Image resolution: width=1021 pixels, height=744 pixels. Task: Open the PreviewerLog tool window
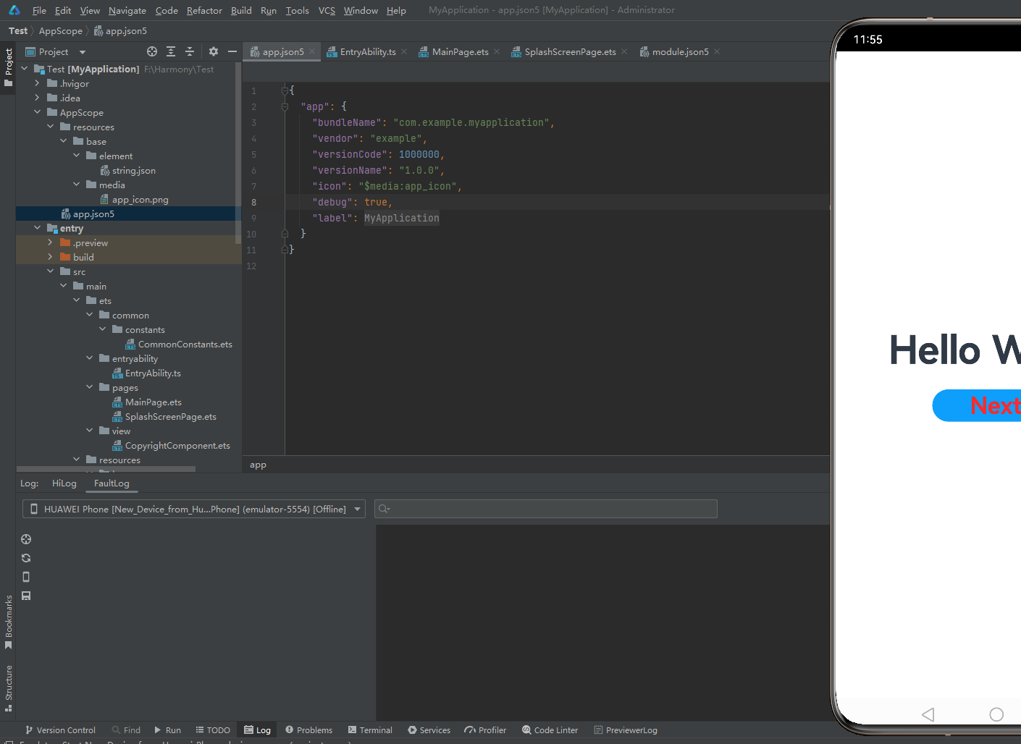[626, 730]
